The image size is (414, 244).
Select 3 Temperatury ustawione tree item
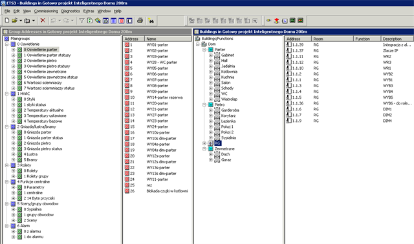coord(45,116)
